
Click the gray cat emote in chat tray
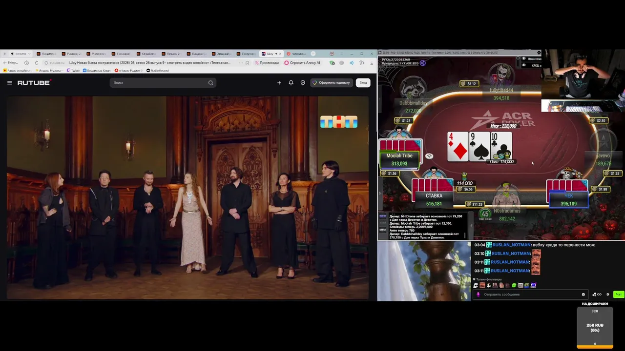pos(520,286)
